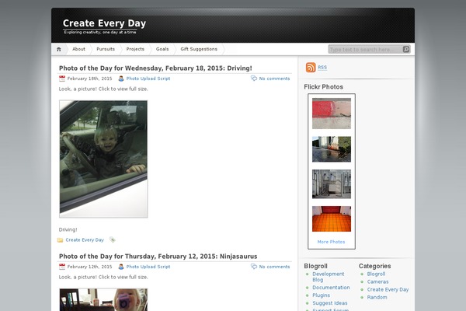Screen dimensions: 466x311
Task: Open Plugins link in Blogroll
Action: pos(321,295)
